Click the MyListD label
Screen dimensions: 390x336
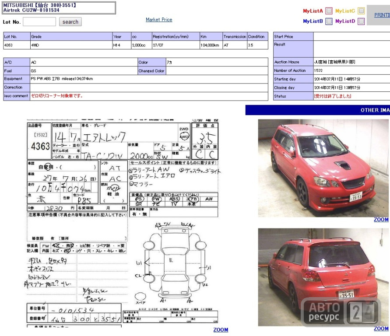pos(345,21)
